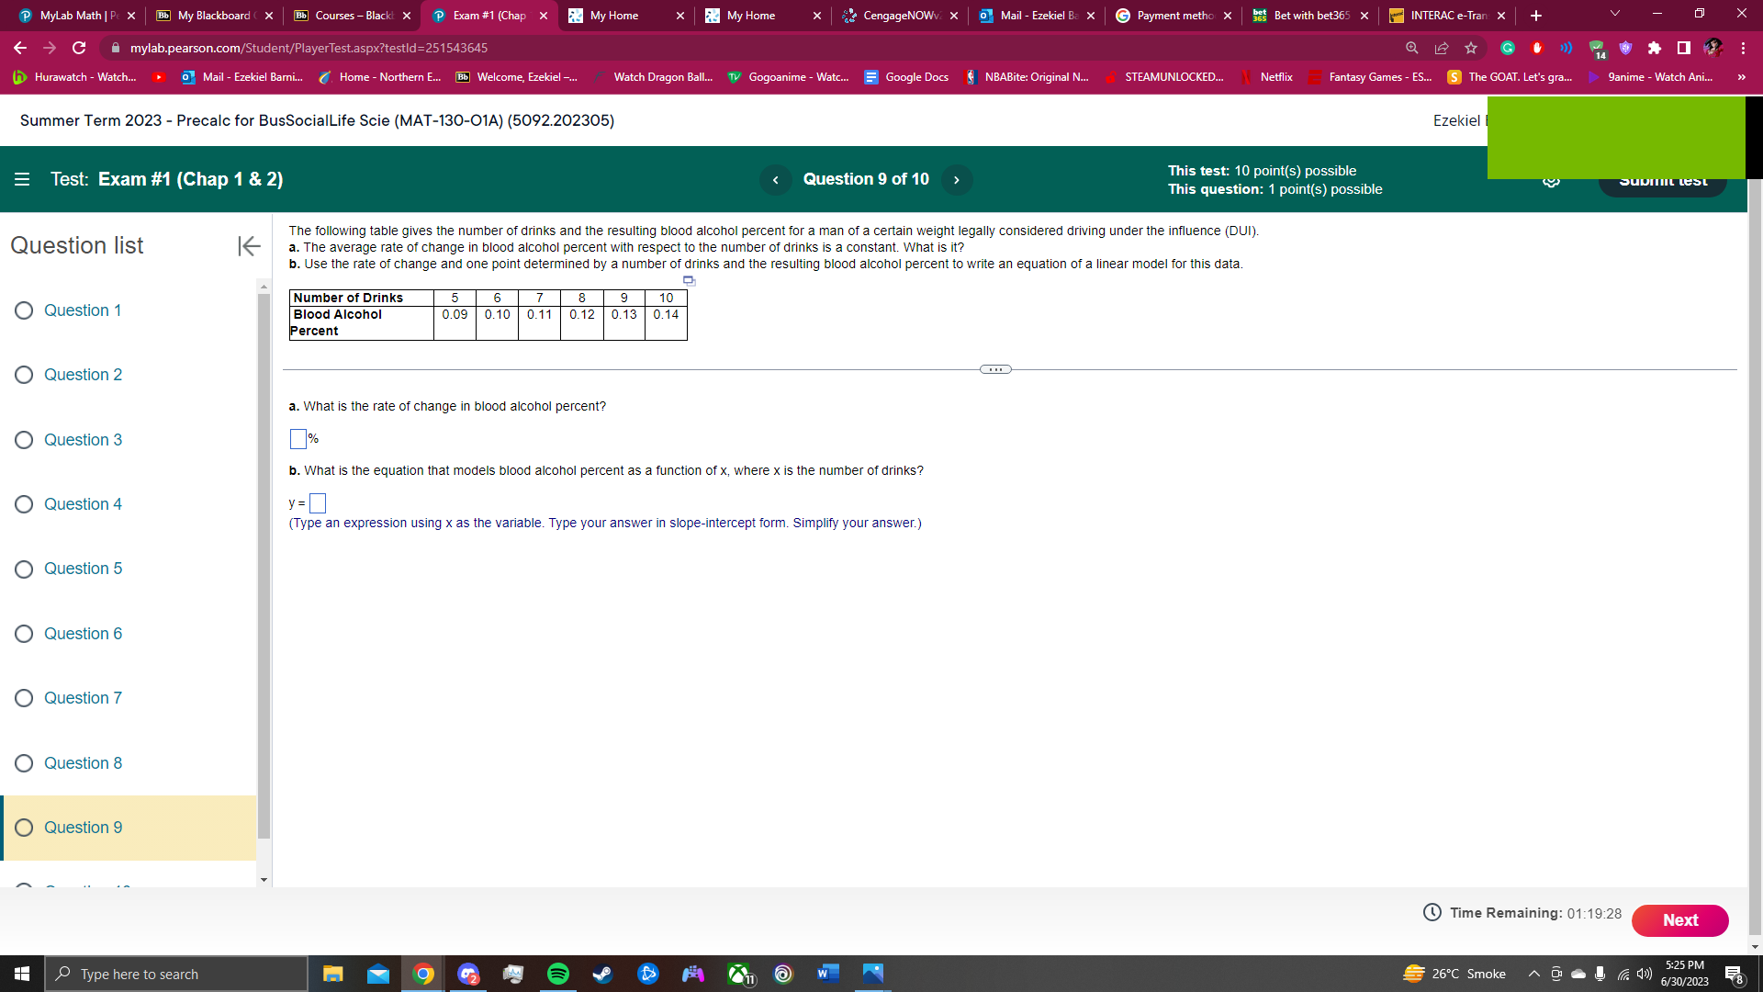This screenshot has width=1763, height=992.
Task: Open the bookmarks overflow chevron
Action: click(x=1741, y=77)
